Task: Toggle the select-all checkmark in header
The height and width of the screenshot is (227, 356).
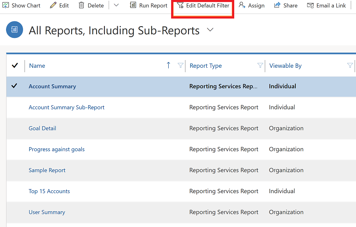Action: (x=15, y=66)
